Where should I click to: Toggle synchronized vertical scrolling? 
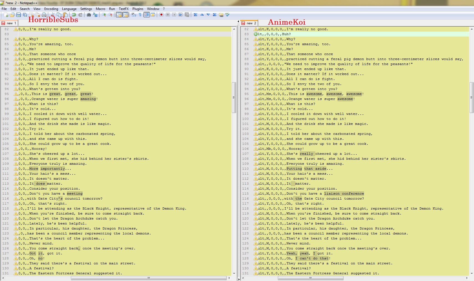(x=119, y=15)
